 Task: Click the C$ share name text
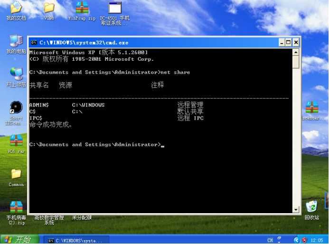click(x=33, y=112)
